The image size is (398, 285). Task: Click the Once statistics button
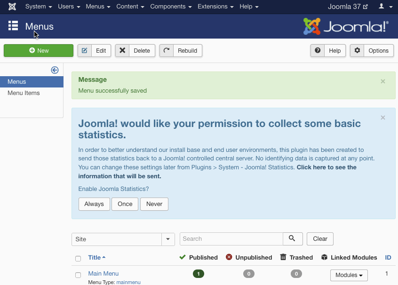125,204
